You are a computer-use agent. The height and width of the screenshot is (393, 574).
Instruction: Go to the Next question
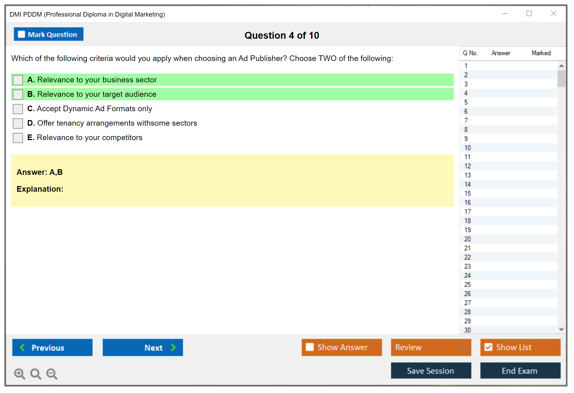[x=143, y=347]
